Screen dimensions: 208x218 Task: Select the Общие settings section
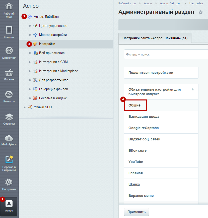tap(161, 105)
